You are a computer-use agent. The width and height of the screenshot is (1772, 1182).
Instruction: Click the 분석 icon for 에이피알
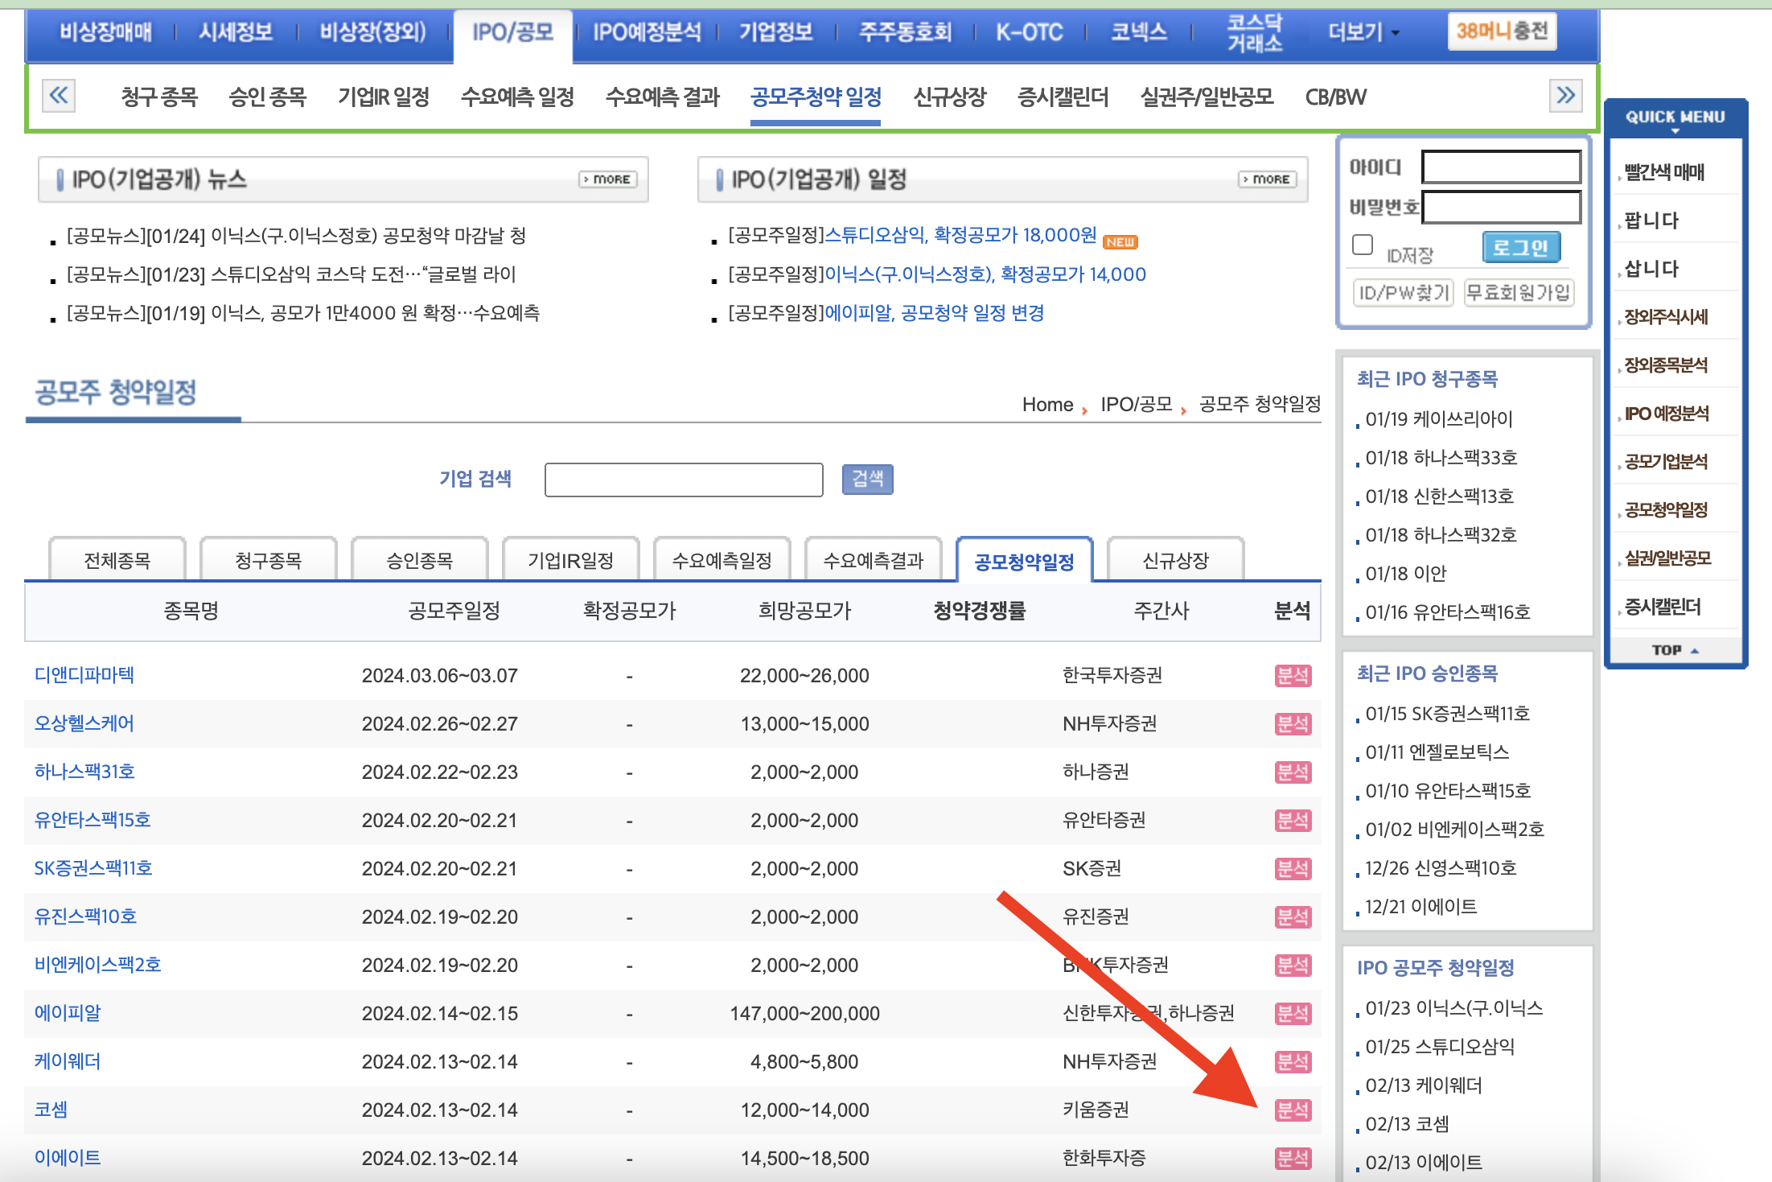tap(1293, 1013)
